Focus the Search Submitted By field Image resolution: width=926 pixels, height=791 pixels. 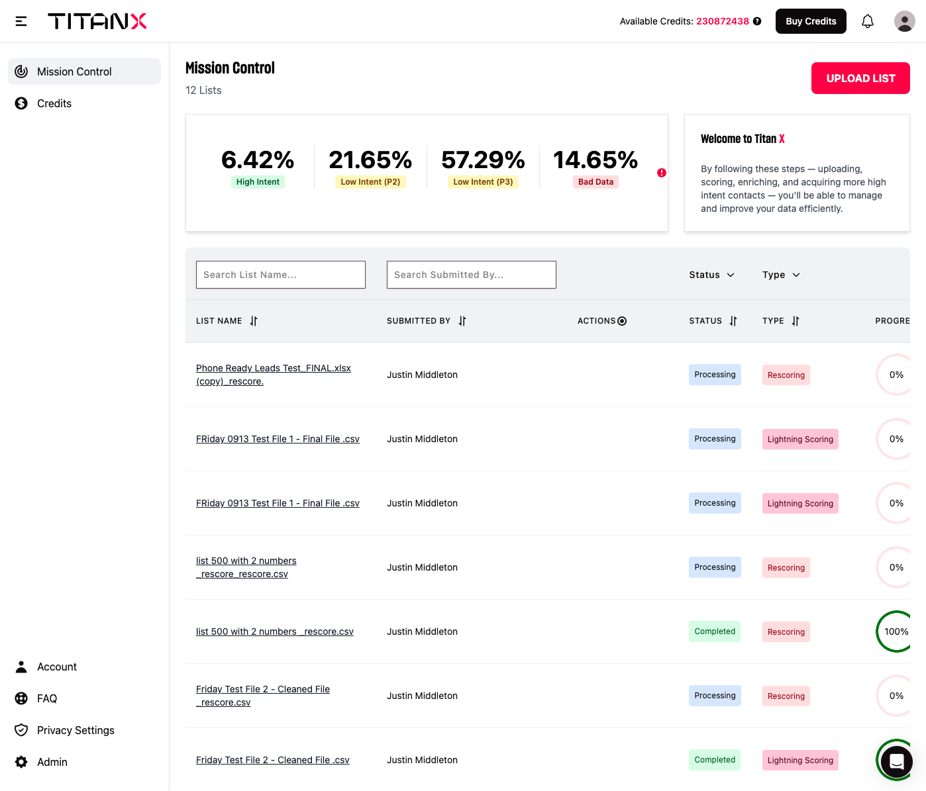[x=472, y=275]
